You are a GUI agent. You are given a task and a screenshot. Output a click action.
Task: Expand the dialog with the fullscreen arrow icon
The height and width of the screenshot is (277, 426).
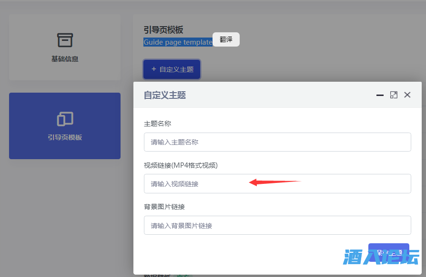(394, 95)
